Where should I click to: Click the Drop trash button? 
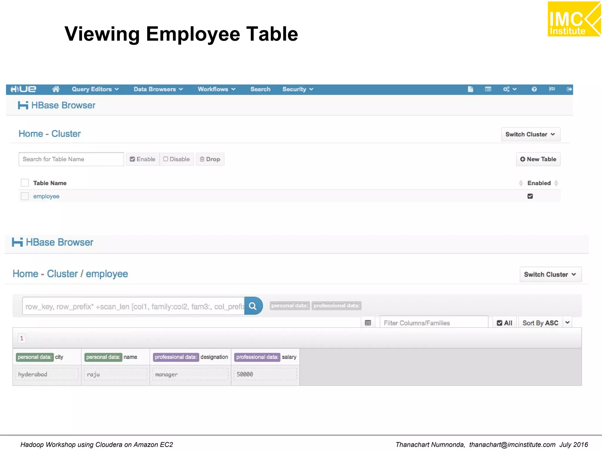210,159
